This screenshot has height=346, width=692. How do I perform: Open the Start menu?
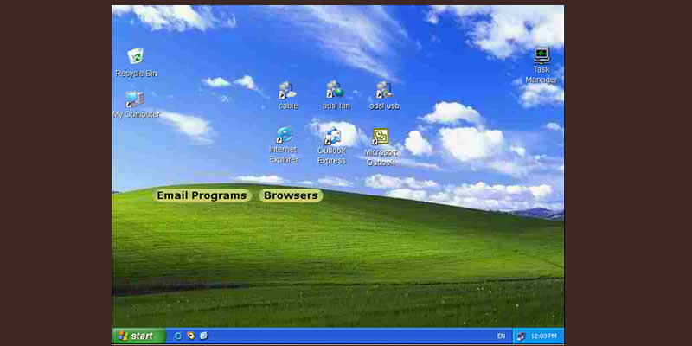pyautogui.click(x=139, y=336)
